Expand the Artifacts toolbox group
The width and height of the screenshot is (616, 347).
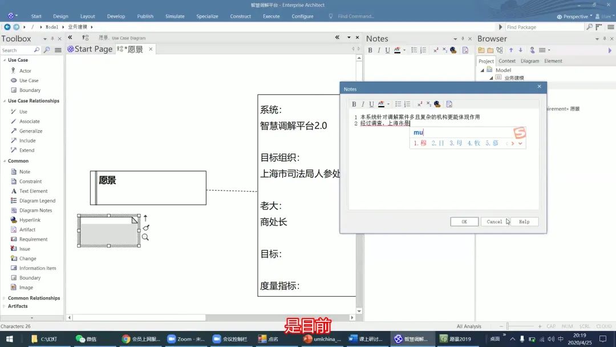5,306
